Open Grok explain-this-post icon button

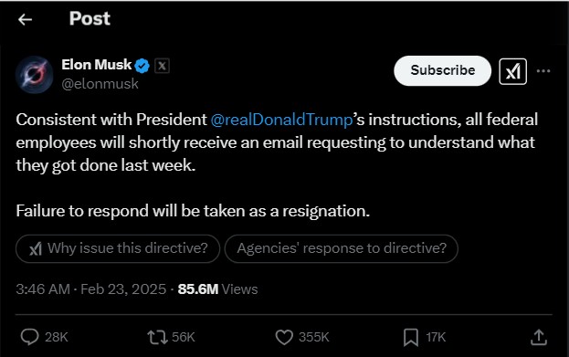point(512,71)
